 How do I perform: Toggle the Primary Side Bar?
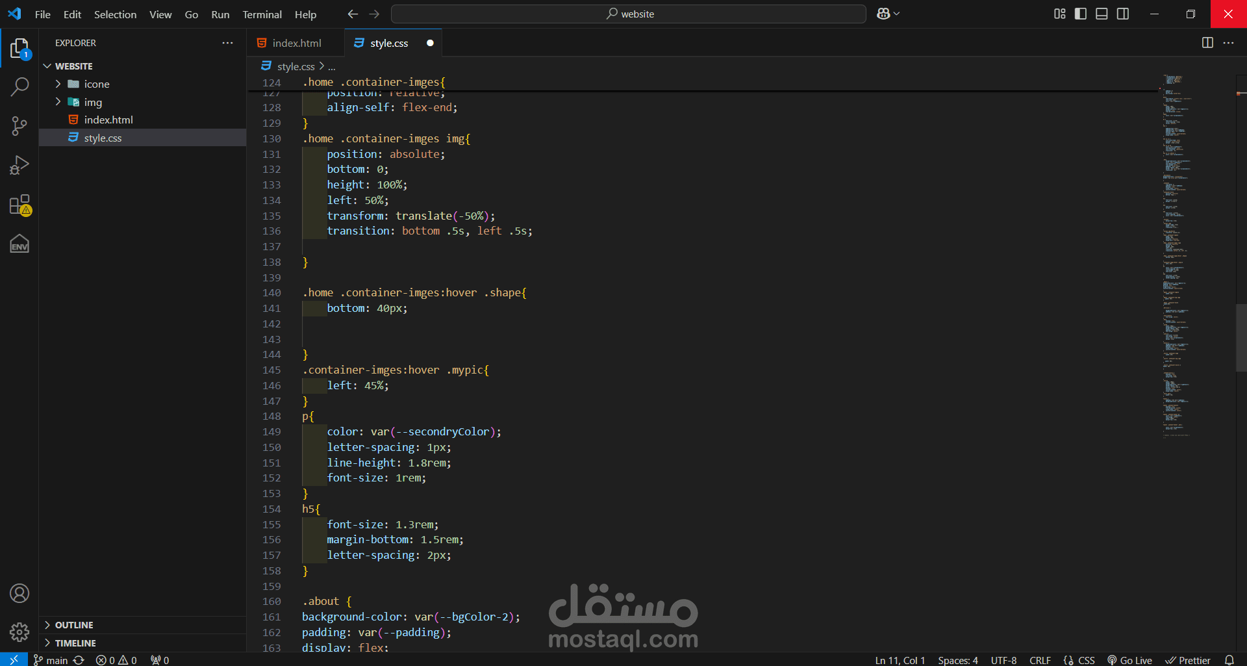click(1081, 14)
